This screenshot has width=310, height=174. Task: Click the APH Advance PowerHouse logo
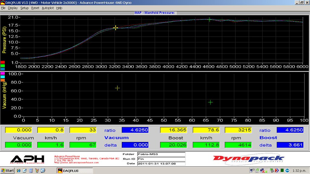coord(27,159)
